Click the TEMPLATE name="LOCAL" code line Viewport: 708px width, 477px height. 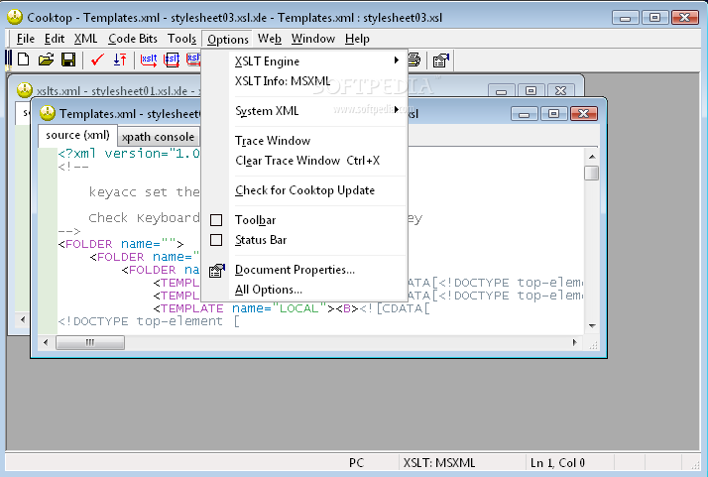pyautogui.click(x=292, y=308)
